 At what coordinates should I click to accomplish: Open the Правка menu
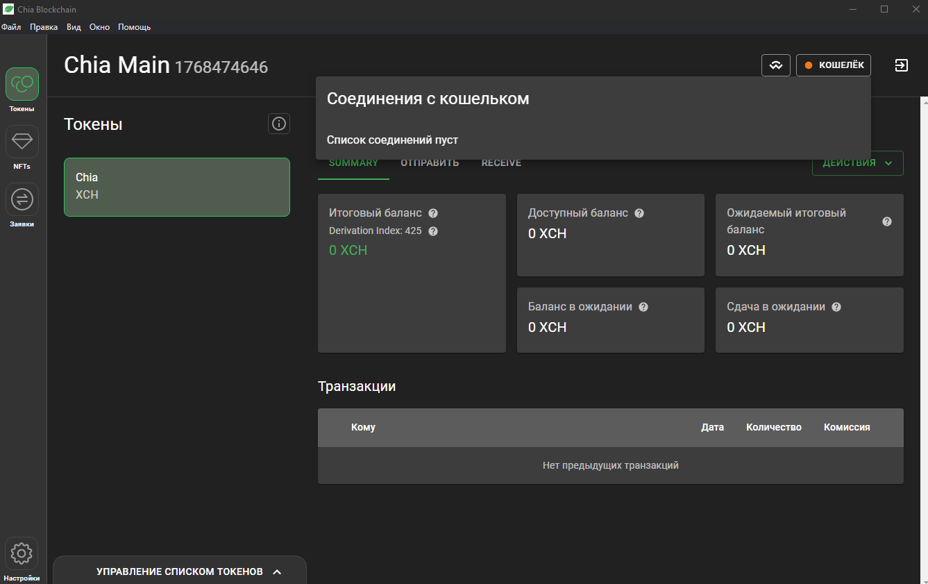coord(44,27)
